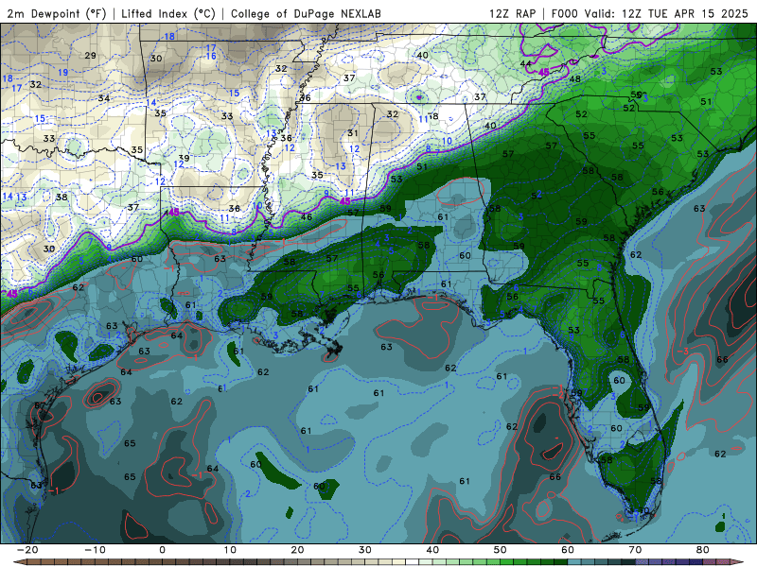Screen dimensions: 757x567
Task: Click the blue '19' lifted index label
Action: coord(62,73)
